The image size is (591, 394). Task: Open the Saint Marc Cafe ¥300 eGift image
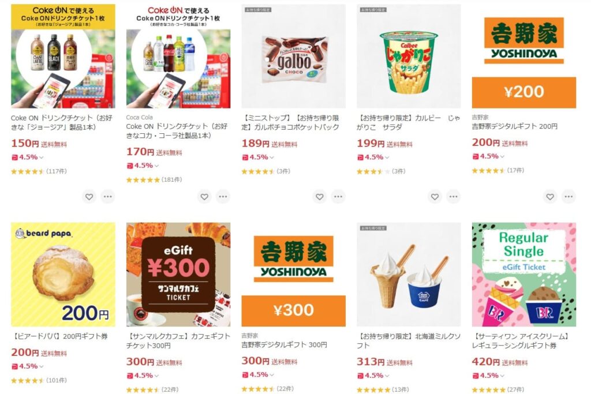pos(178,274)
